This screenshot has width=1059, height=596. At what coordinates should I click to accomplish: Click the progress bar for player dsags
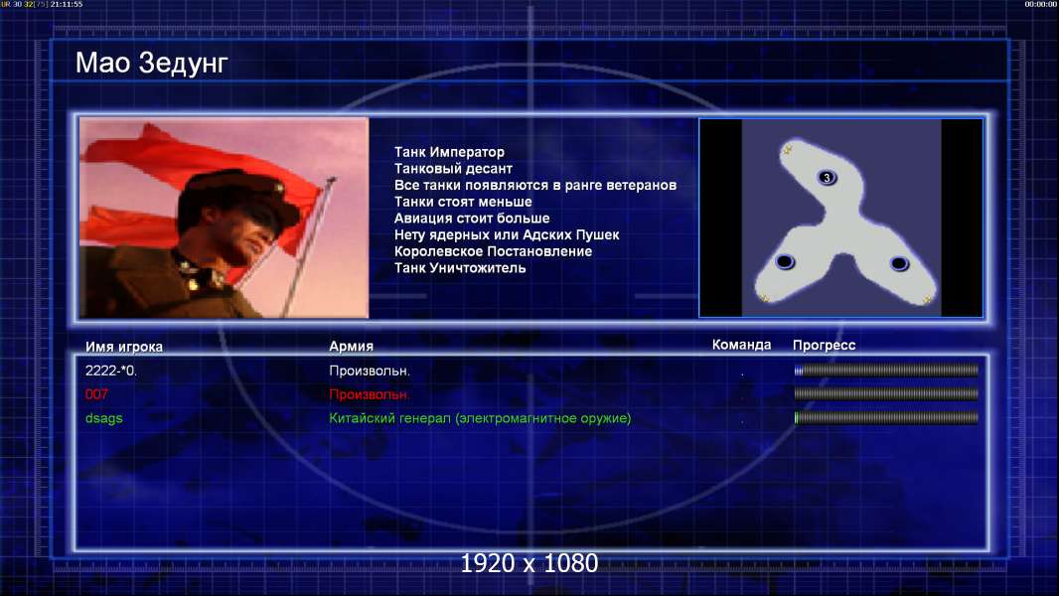click(886, 418)
